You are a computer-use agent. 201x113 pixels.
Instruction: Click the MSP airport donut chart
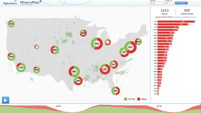click(83, 33)
